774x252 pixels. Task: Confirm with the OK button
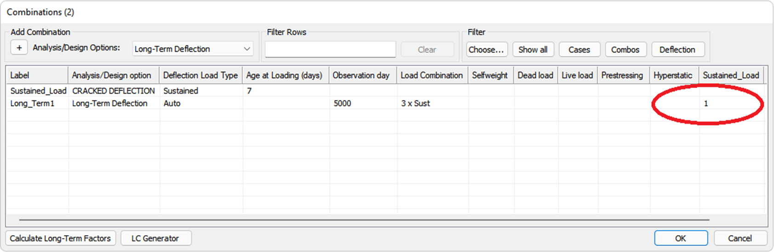click(680, 238)
